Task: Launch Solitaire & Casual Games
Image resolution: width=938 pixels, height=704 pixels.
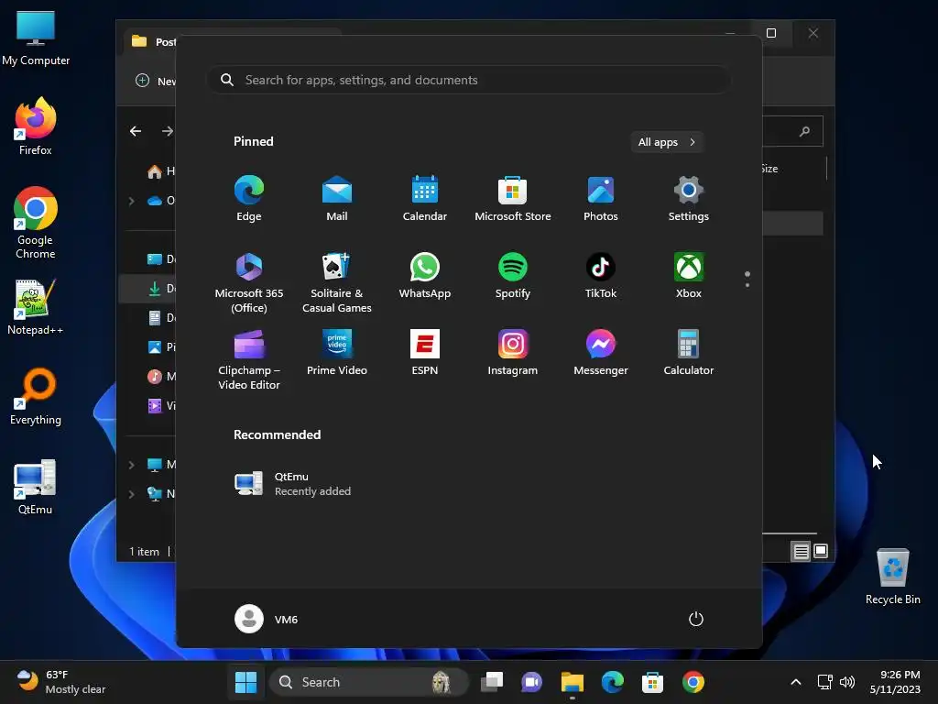Action: pyautogui.click(x=337, y=282)
